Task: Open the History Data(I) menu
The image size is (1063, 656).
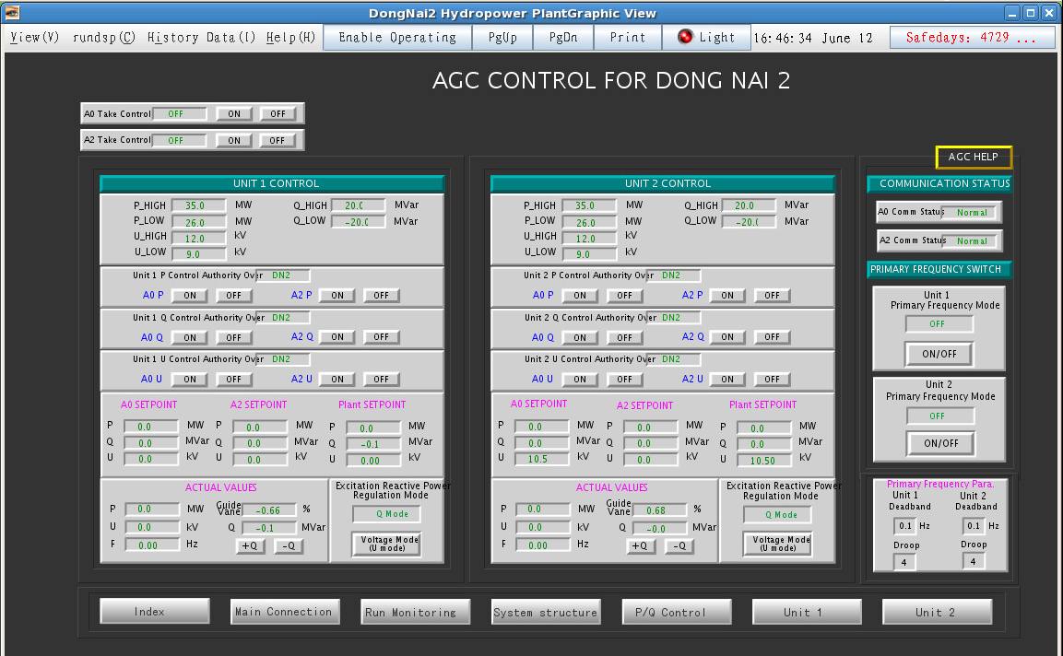Action: click(201, 38)
